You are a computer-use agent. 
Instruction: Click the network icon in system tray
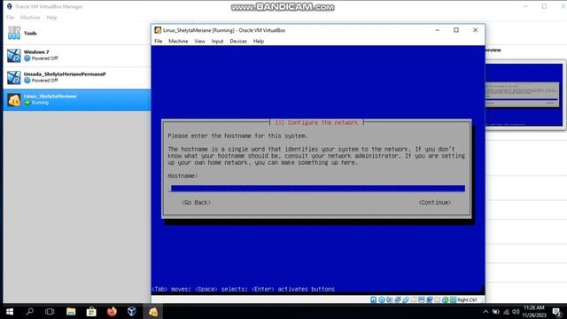[x=506, y=311]
